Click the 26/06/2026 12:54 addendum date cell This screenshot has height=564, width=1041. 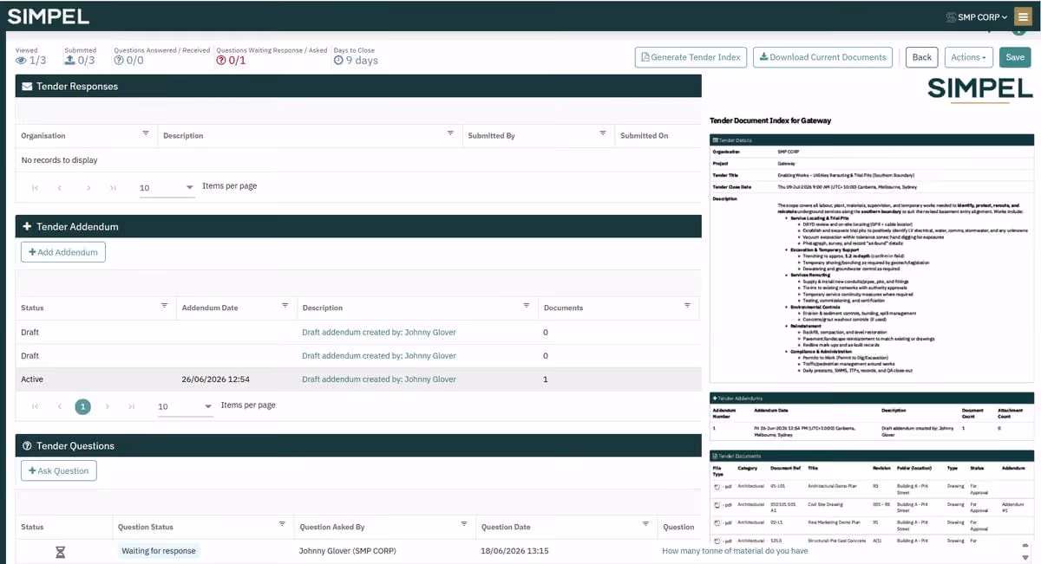click(x=216, y=379)
